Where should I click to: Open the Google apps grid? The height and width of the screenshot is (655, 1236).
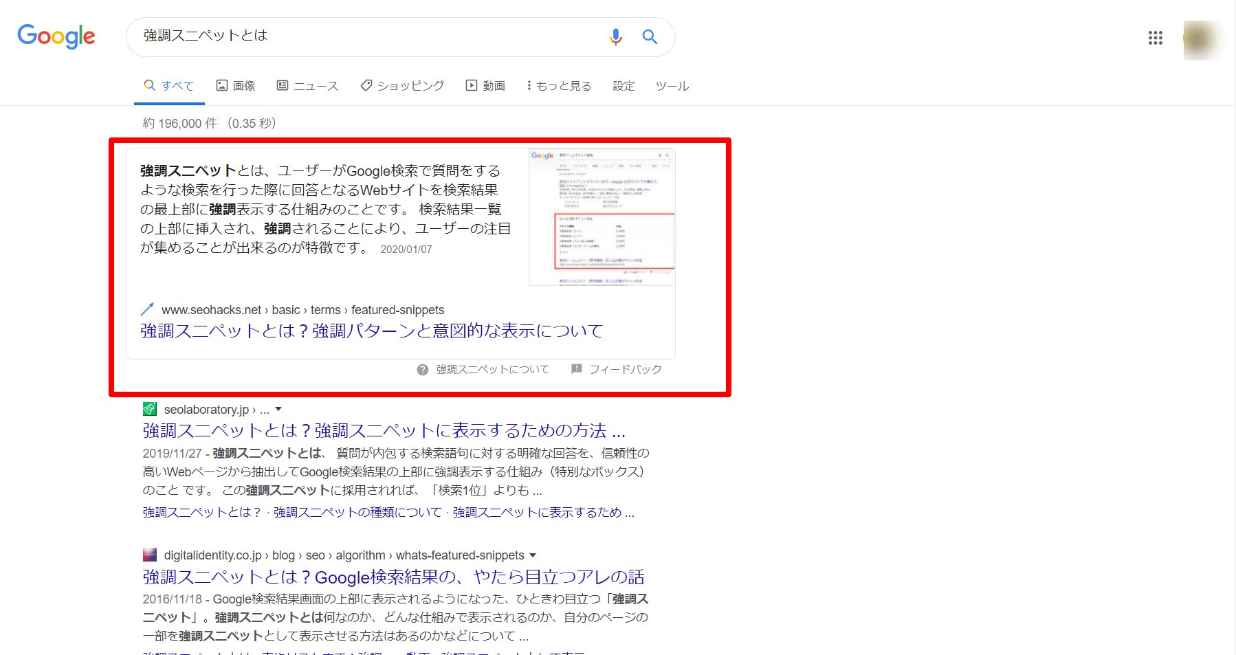coord(1156,38)
